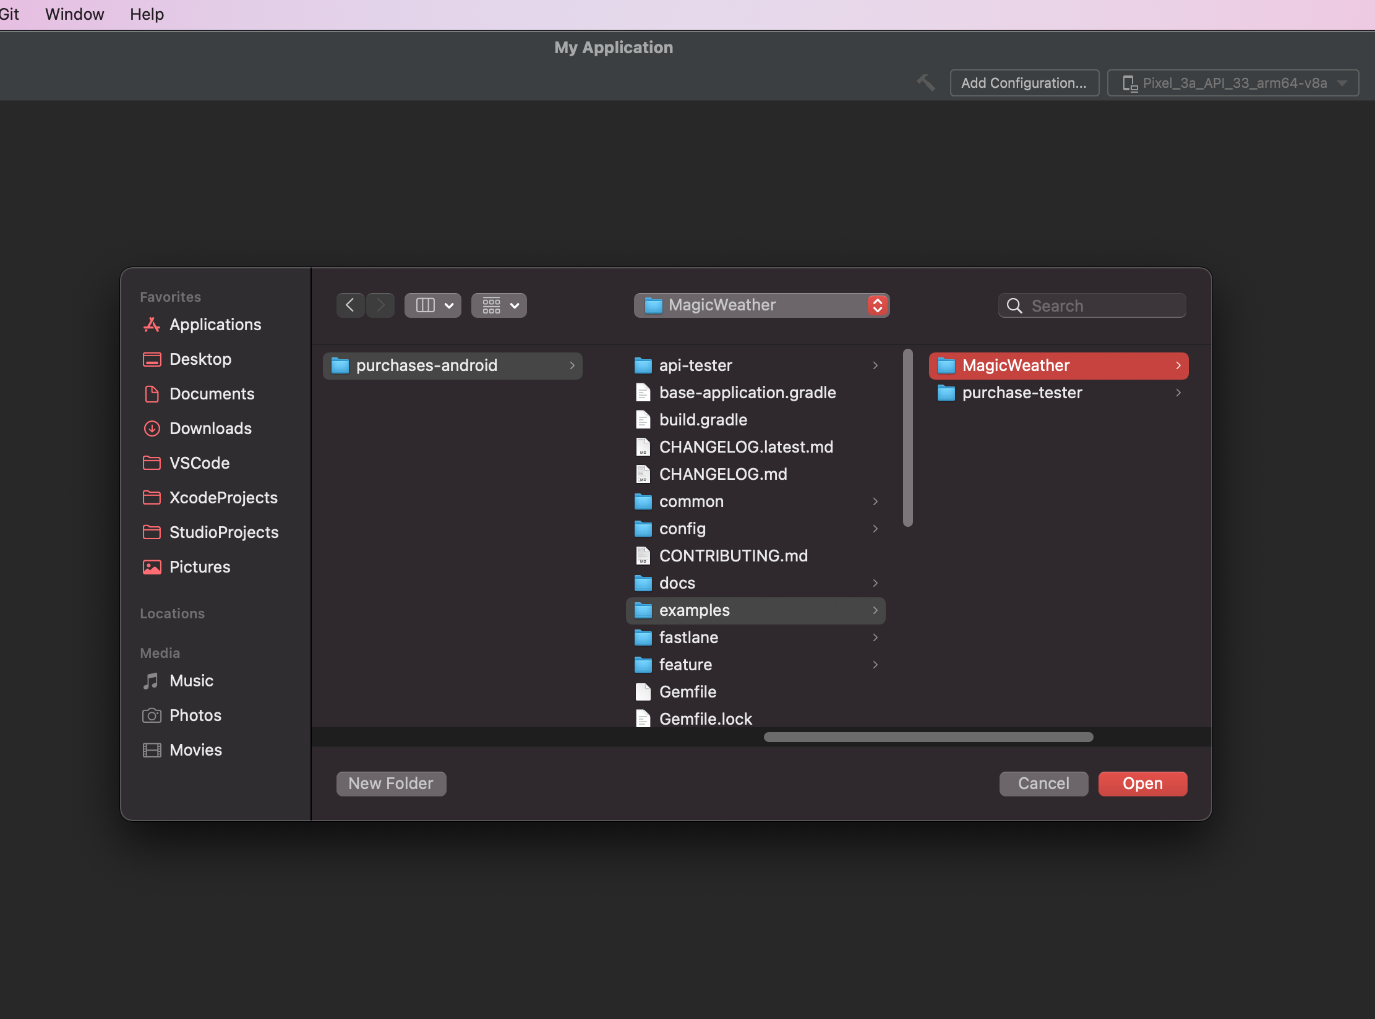This screenshot has width=1375, height=1019.
Task: Expand purchases-android folder chevron
Action: coord(572,365)
